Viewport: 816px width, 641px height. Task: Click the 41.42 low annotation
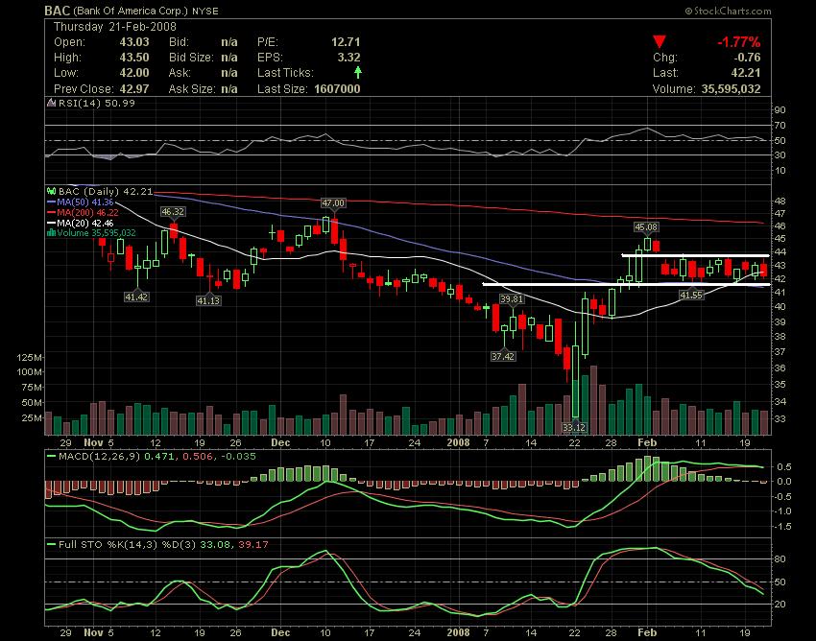click(136, 297)
